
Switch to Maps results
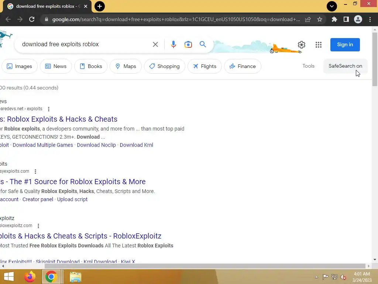(x=126, y=66)
